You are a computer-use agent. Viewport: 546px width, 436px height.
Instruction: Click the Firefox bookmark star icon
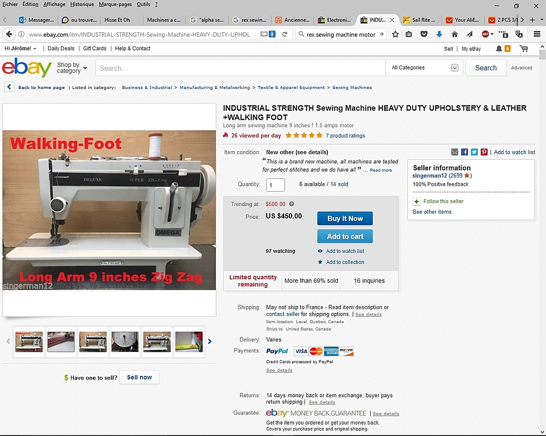pos(395,34)
